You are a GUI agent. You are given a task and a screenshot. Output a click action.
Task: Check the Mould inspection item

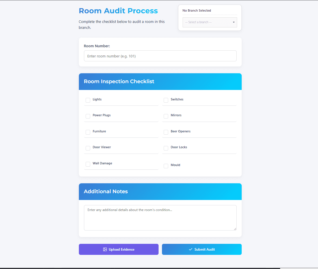click(166, 166)
